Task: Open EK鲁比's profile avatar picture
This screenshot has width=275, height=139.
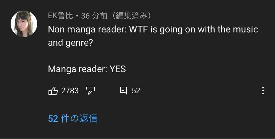Action: pyautogui.click(x=24, y=24)
